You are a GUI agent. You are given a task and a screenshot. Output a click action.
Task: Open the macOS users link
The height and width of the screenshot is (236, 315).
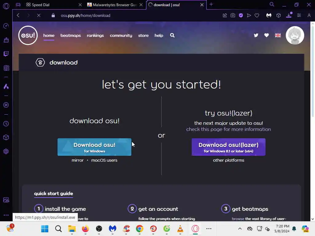[104, 160]
